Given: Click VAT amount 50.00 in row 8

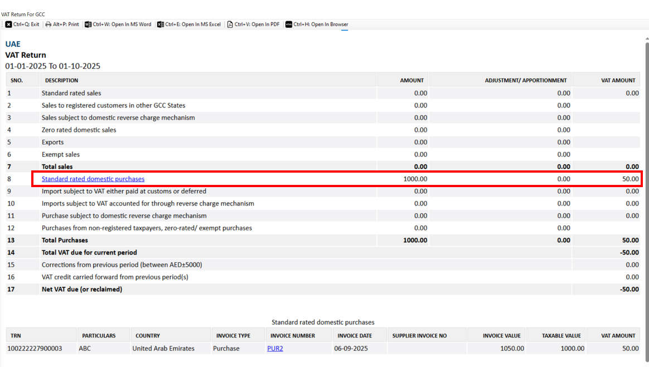Looking at the screenshot, I should click(x=631, y=179).
